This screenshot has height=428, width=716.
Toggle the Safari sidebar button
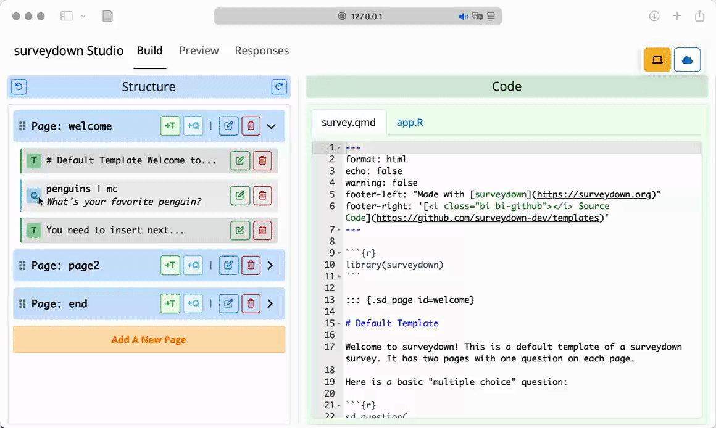point(66,16)
